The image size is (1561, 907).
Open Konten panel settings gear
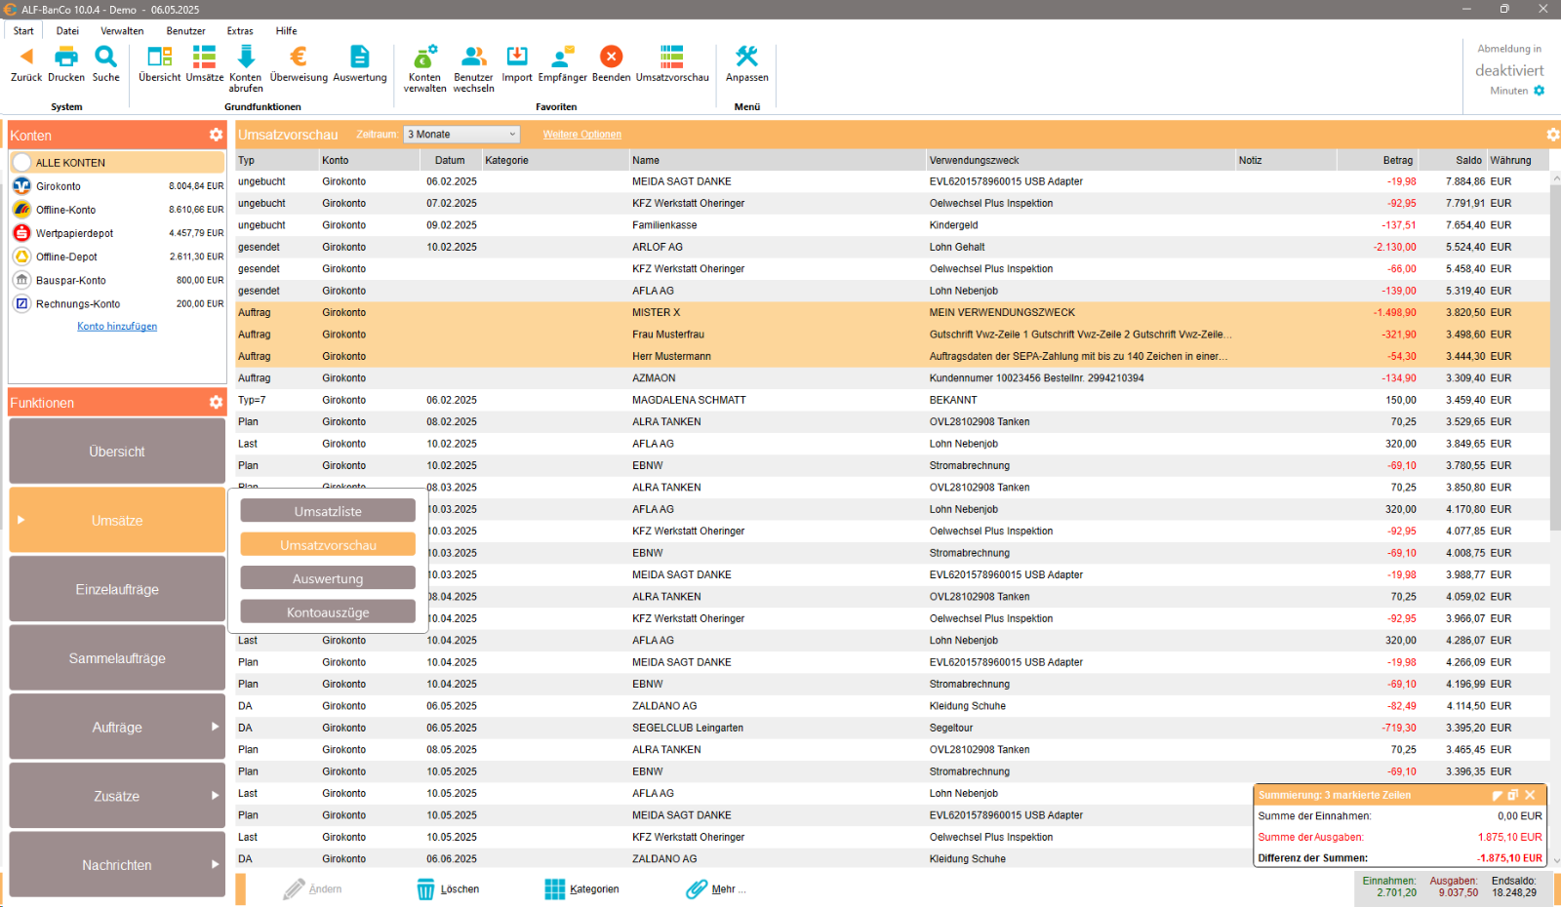click(216, 135)
